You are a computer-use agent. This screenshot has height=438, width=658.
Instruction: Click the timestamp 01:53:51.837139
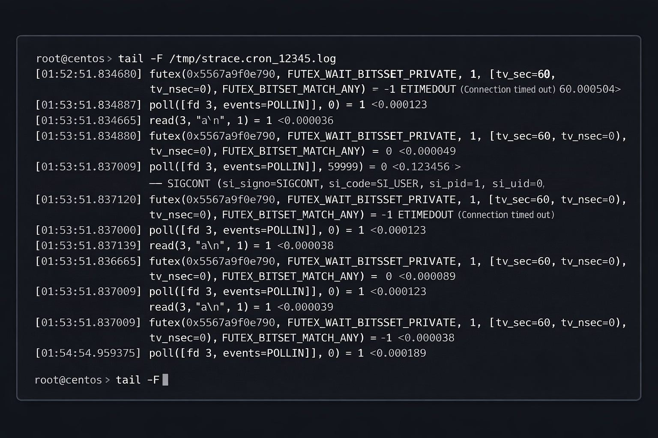[88, 246]
